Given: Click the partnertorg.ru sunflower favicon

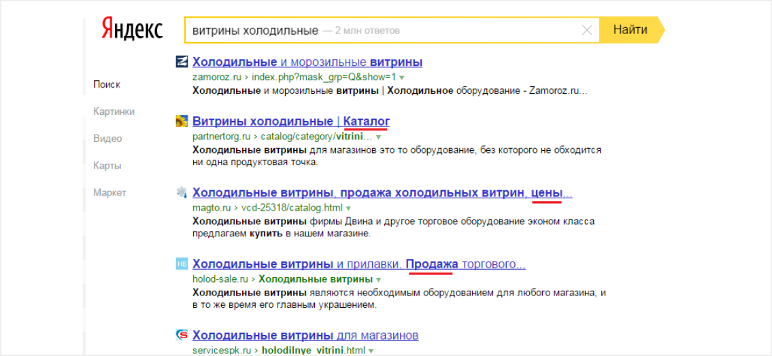Looking at the screenshot, I should pos(182,121).
